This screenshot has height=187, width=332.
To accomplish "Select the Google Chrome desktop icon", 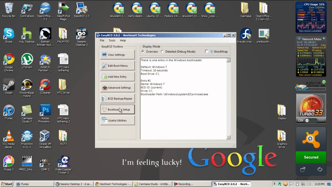I will (x=9, y=62).
